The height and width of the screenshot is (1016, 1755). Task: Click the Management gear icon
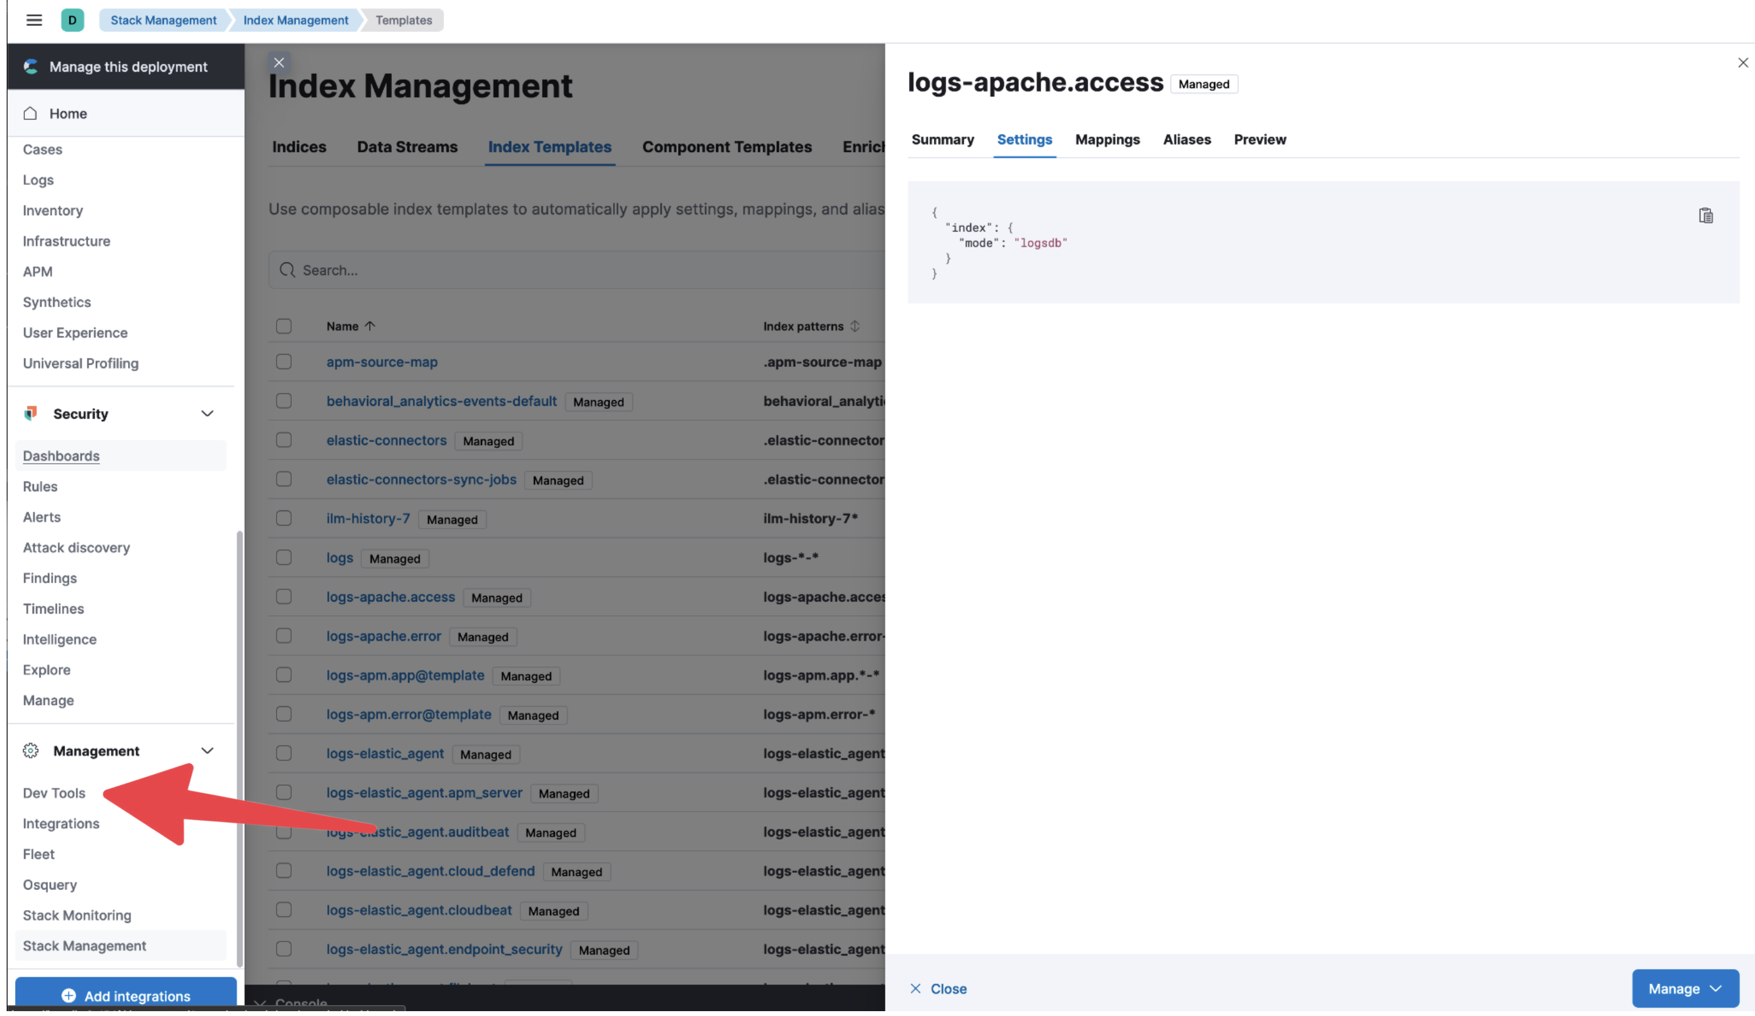[30, 750]
